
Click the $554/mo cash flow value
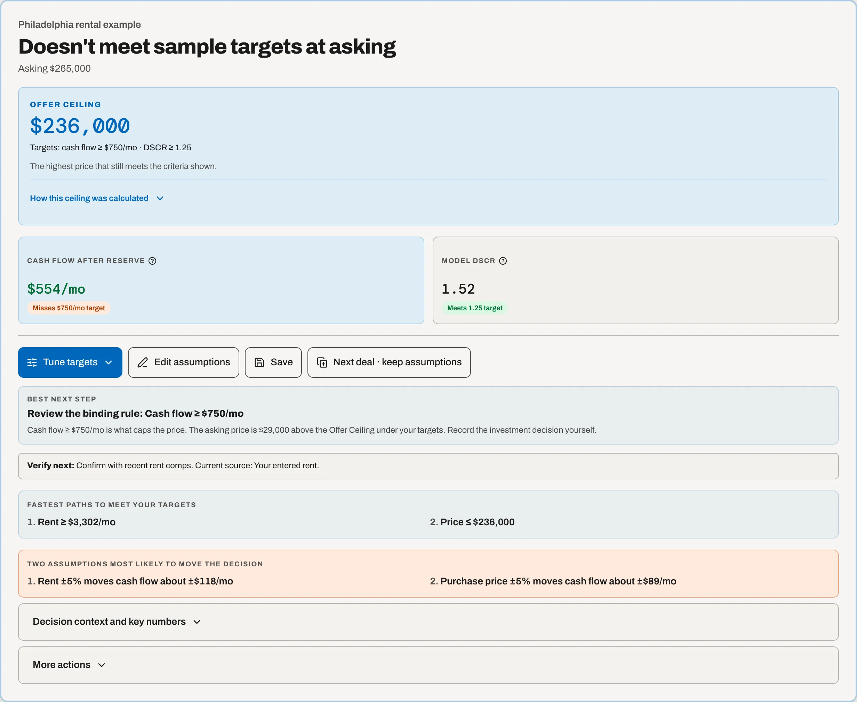(x=56, y=289)
